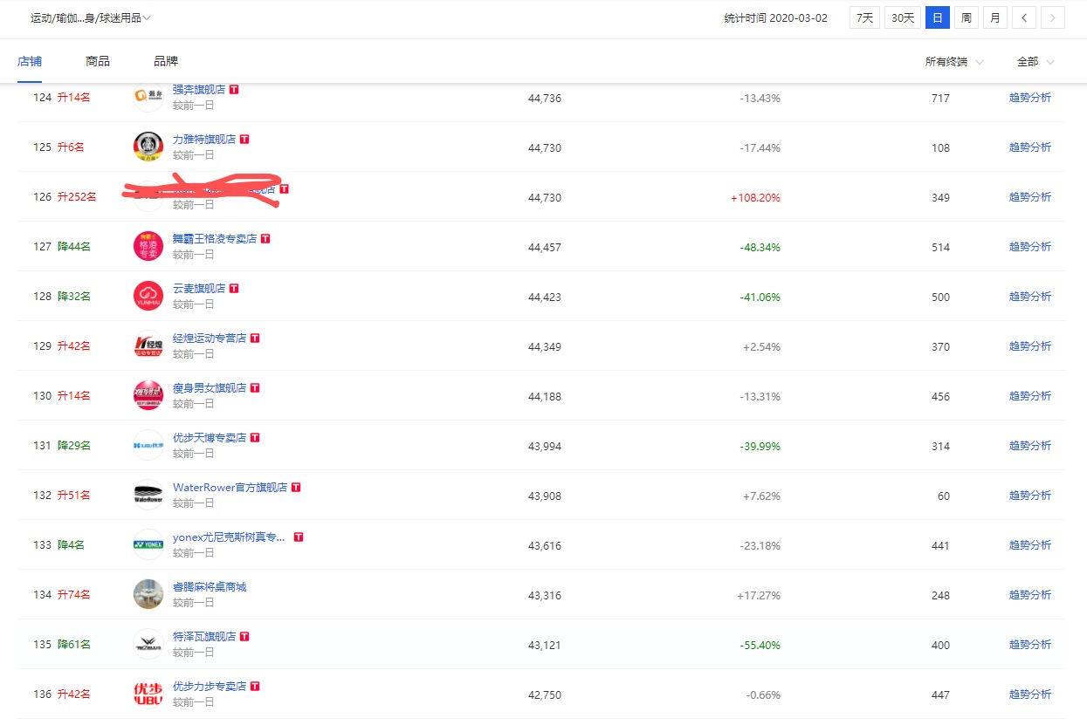Go to previous date with left arrow
Viewport: 1087px width, 725px height.
coord(1025,17)
